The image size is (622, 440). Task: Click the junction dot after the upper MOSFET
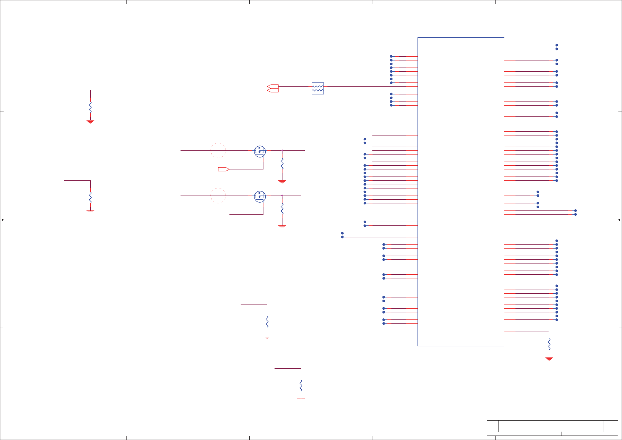tap(282, 150)
